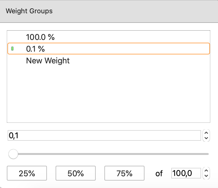Decrease the maximum value with down arrow
The height and width of the screenshot is (188, 218).
(207, 176)
